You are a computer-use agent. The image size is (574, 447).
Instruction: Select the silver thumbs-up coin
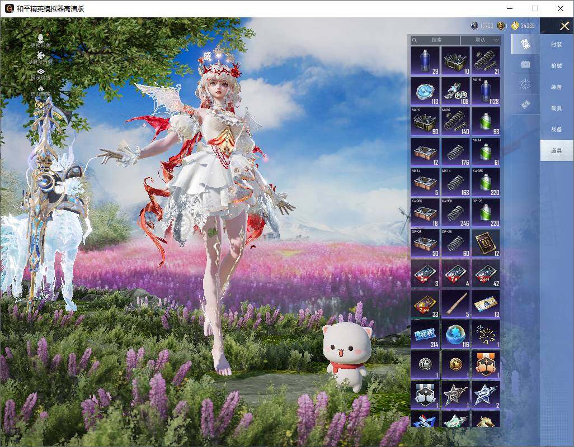[425, 365]
